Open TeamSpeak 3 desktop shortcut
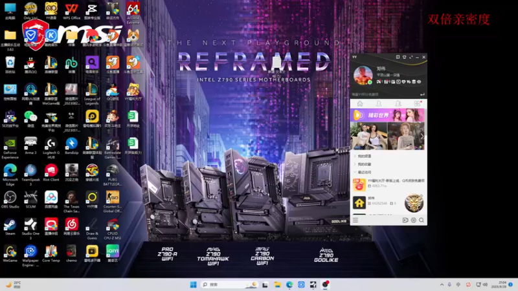The width and height of the screenshot is (518, 291). click(30, 175)
